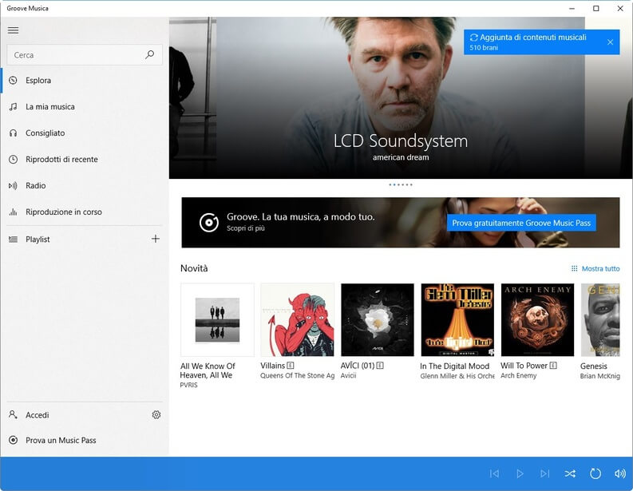Click the Esplora compass icon
Viewport: 633px width, 491px height.
click(14, 81)
